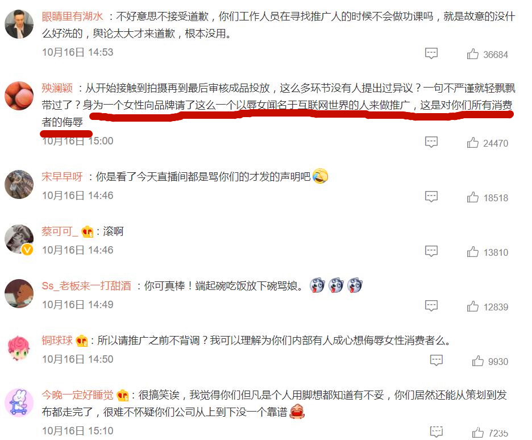Click 铜球球's pink-haired avatar

coord(19,348)
